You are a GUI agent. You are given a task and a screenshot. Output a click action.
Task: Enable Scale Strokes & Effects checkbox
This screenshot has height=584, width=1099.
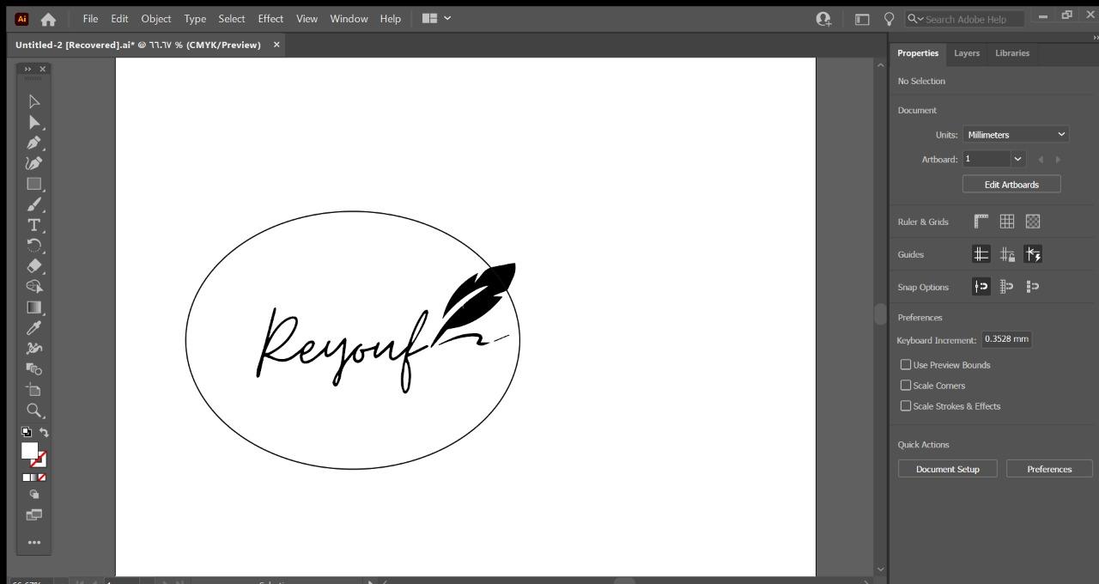tap(905, 406)
